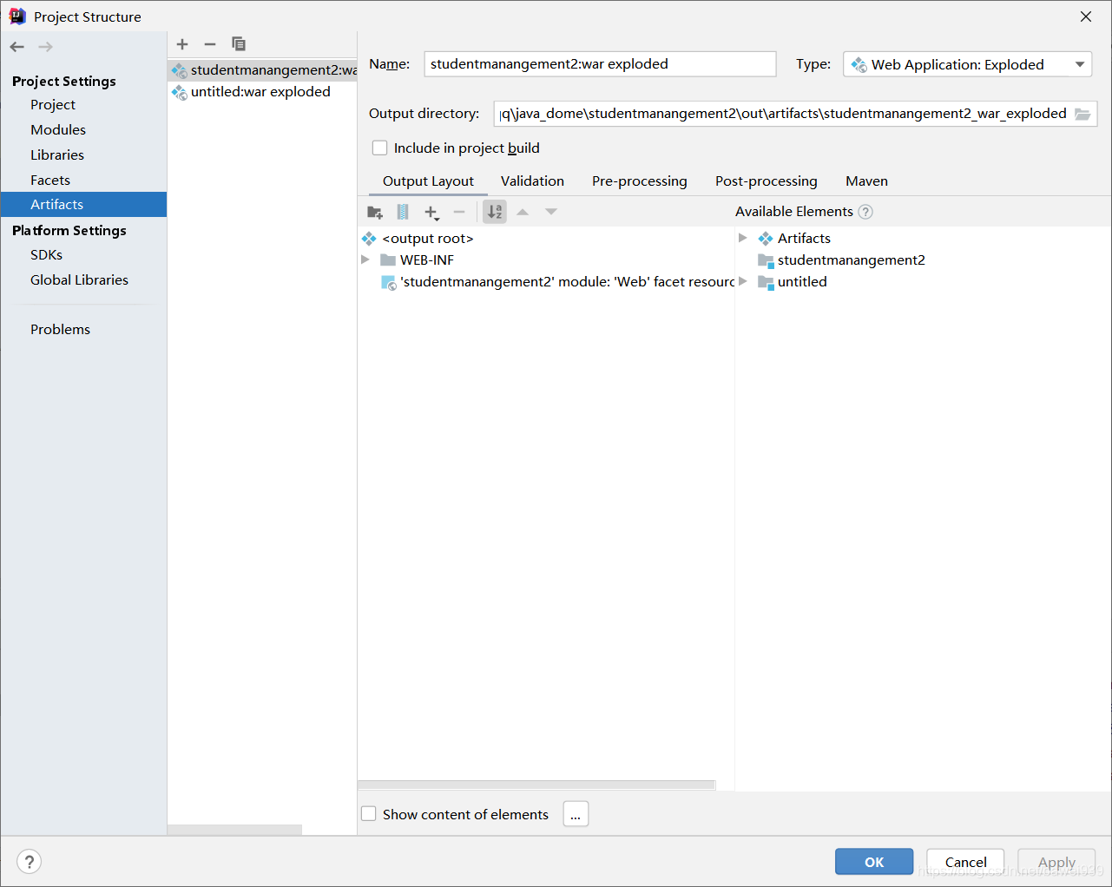Click the Cancel button
The width and height of the screenshot is (1112, 887).
click(x=965, y=862)
